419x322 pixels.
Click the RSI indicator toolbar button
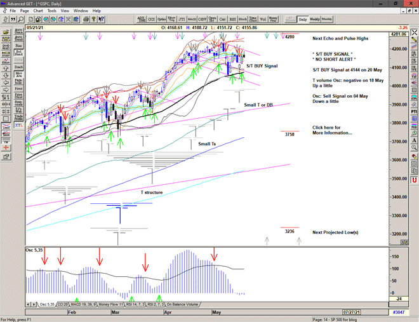[231, 20]
